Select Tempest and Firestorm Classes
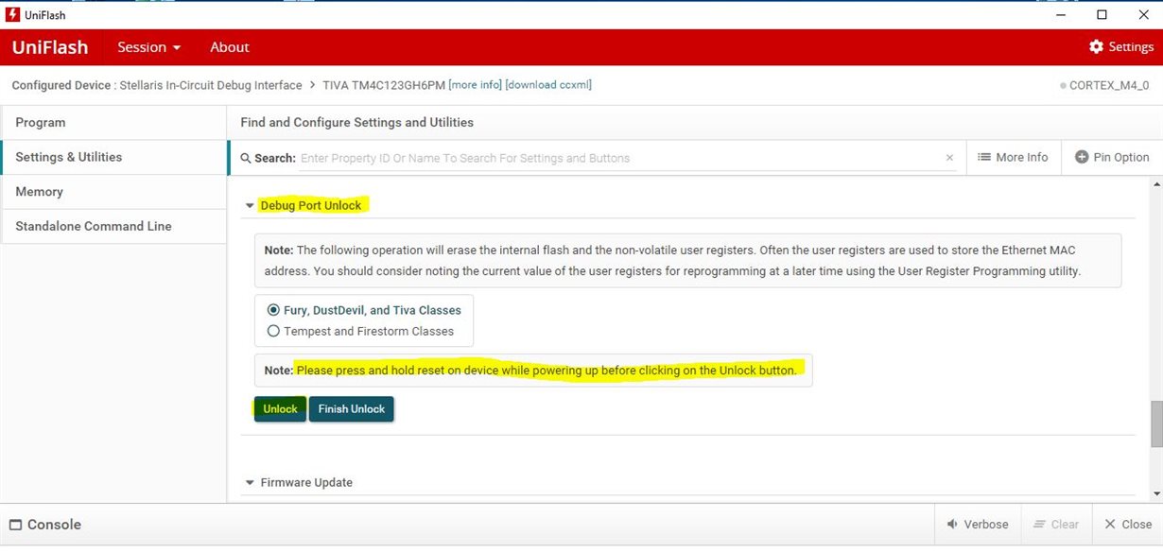Image resolution: width=1163 pixels, height=553 pixels. tap(273, 331)
